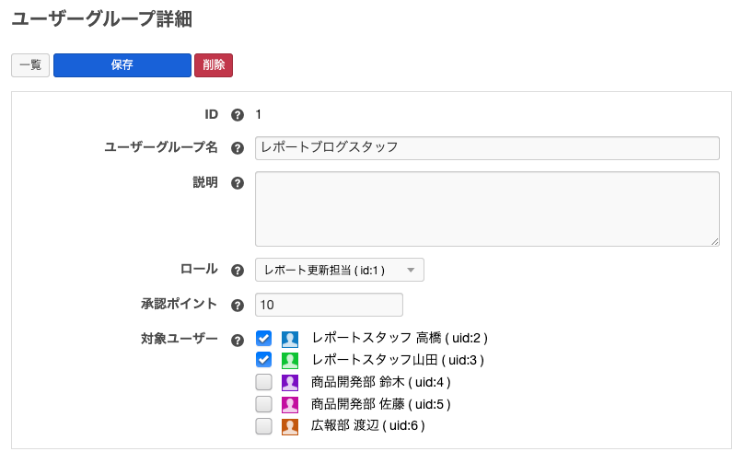This screenshot has height=463, width=743.
Task: Check the 商品開発部 鈴木 checkbox
Action: 264,382
